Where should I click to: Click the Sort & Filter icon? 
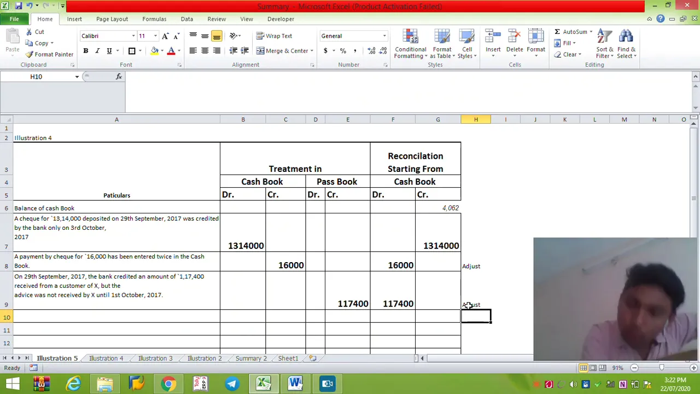[604, 45]
